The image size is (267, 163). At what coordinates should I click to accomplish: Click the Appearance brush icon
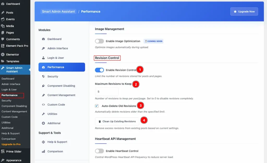pos(3,160)
